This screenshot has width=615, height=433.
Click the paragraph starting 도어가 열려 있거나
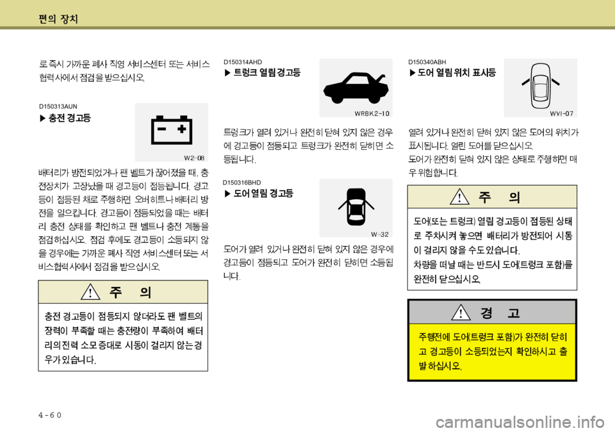pos(309,263)
